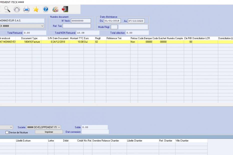Click the magnifying glass search icon

click(7, 9)
